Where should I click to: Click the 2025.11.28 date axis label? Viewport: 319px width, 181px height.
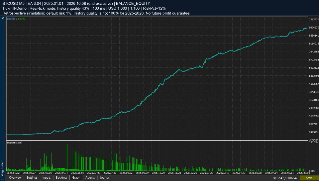click(x=174, y=173)
